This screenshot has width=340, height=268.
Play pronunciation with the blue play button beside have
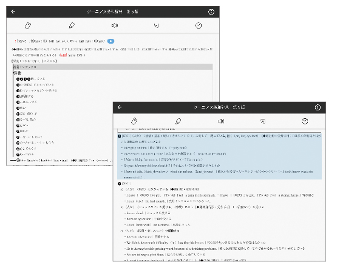pyautogui.click(x=110, y=41)
